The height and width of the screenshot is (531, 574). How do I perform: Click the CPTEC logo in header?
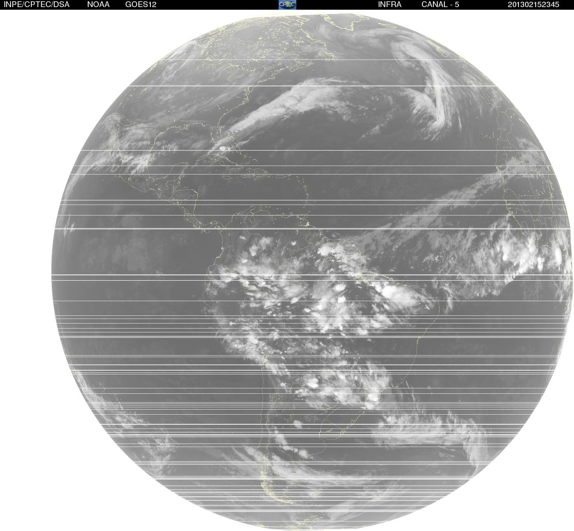(x=287, y=4)
